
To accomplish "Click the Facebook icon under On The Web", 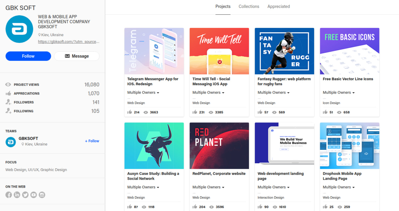I will point(9,195).
